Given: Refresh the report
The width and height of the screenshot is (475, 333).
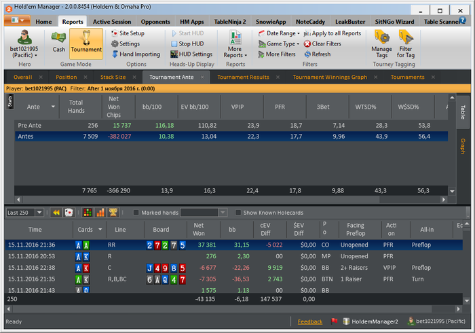Looking at the screenshot, I should click(x=317, y=54).
